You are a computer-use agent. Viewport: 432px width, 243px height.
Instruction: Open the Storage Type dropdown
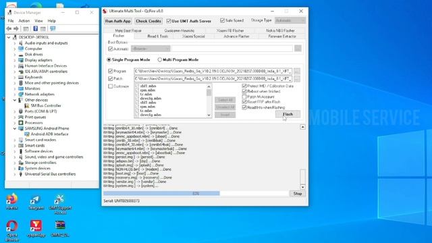(290, 20)
